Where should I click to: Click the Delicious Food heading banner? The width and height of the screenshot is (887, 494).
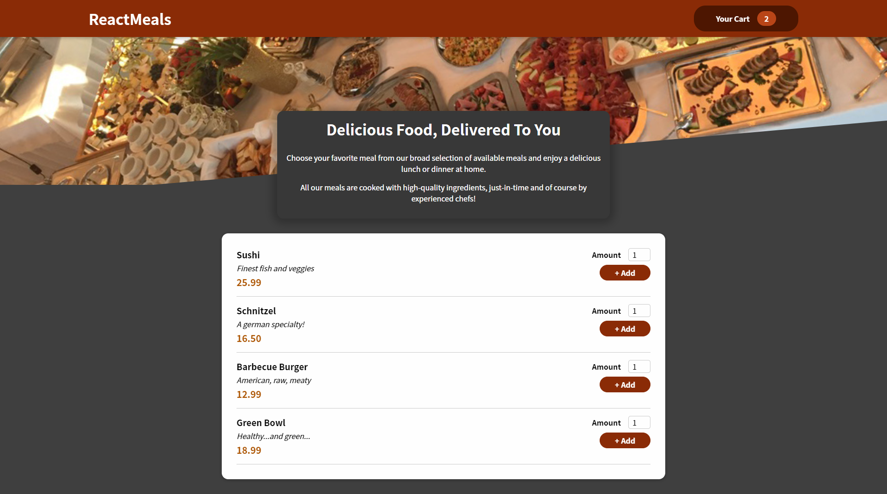tap(443, 130)
